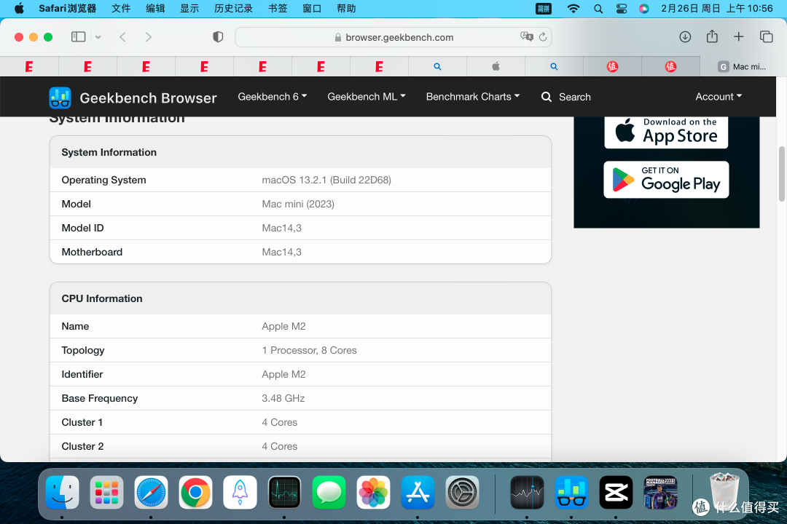Open Launchpad from the Dock

[106, 493]
